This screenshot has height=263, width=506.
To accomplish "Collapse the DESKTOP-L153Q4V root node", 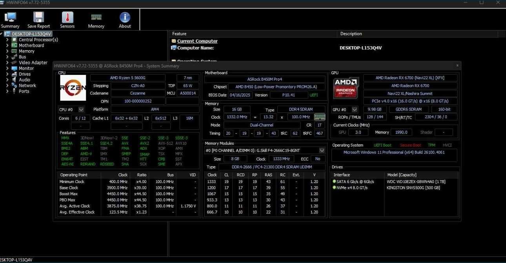I will pos(2,34).
